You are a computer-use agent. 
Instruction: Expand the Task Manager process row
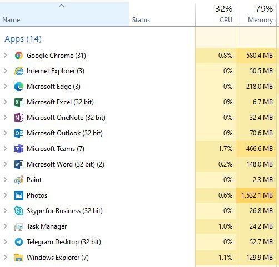coord(6,226)
